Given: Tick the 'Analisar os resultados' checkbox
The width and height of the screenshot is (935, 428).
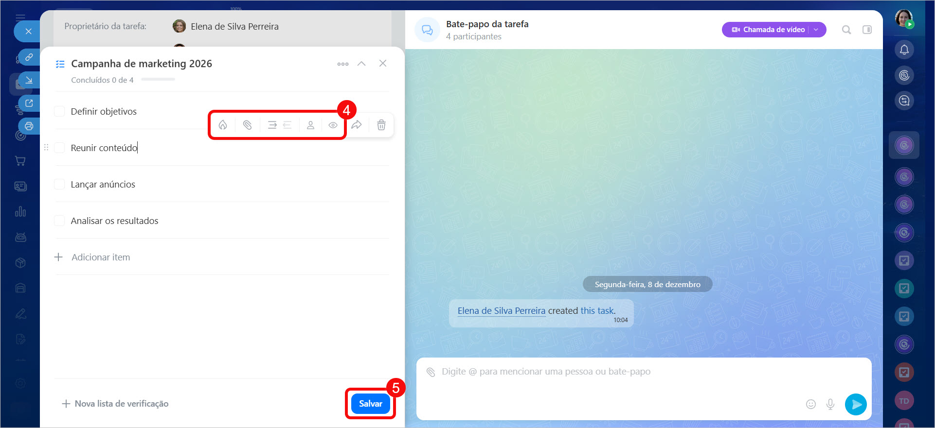Looking at the screenshot, I should tap(59, 221).
